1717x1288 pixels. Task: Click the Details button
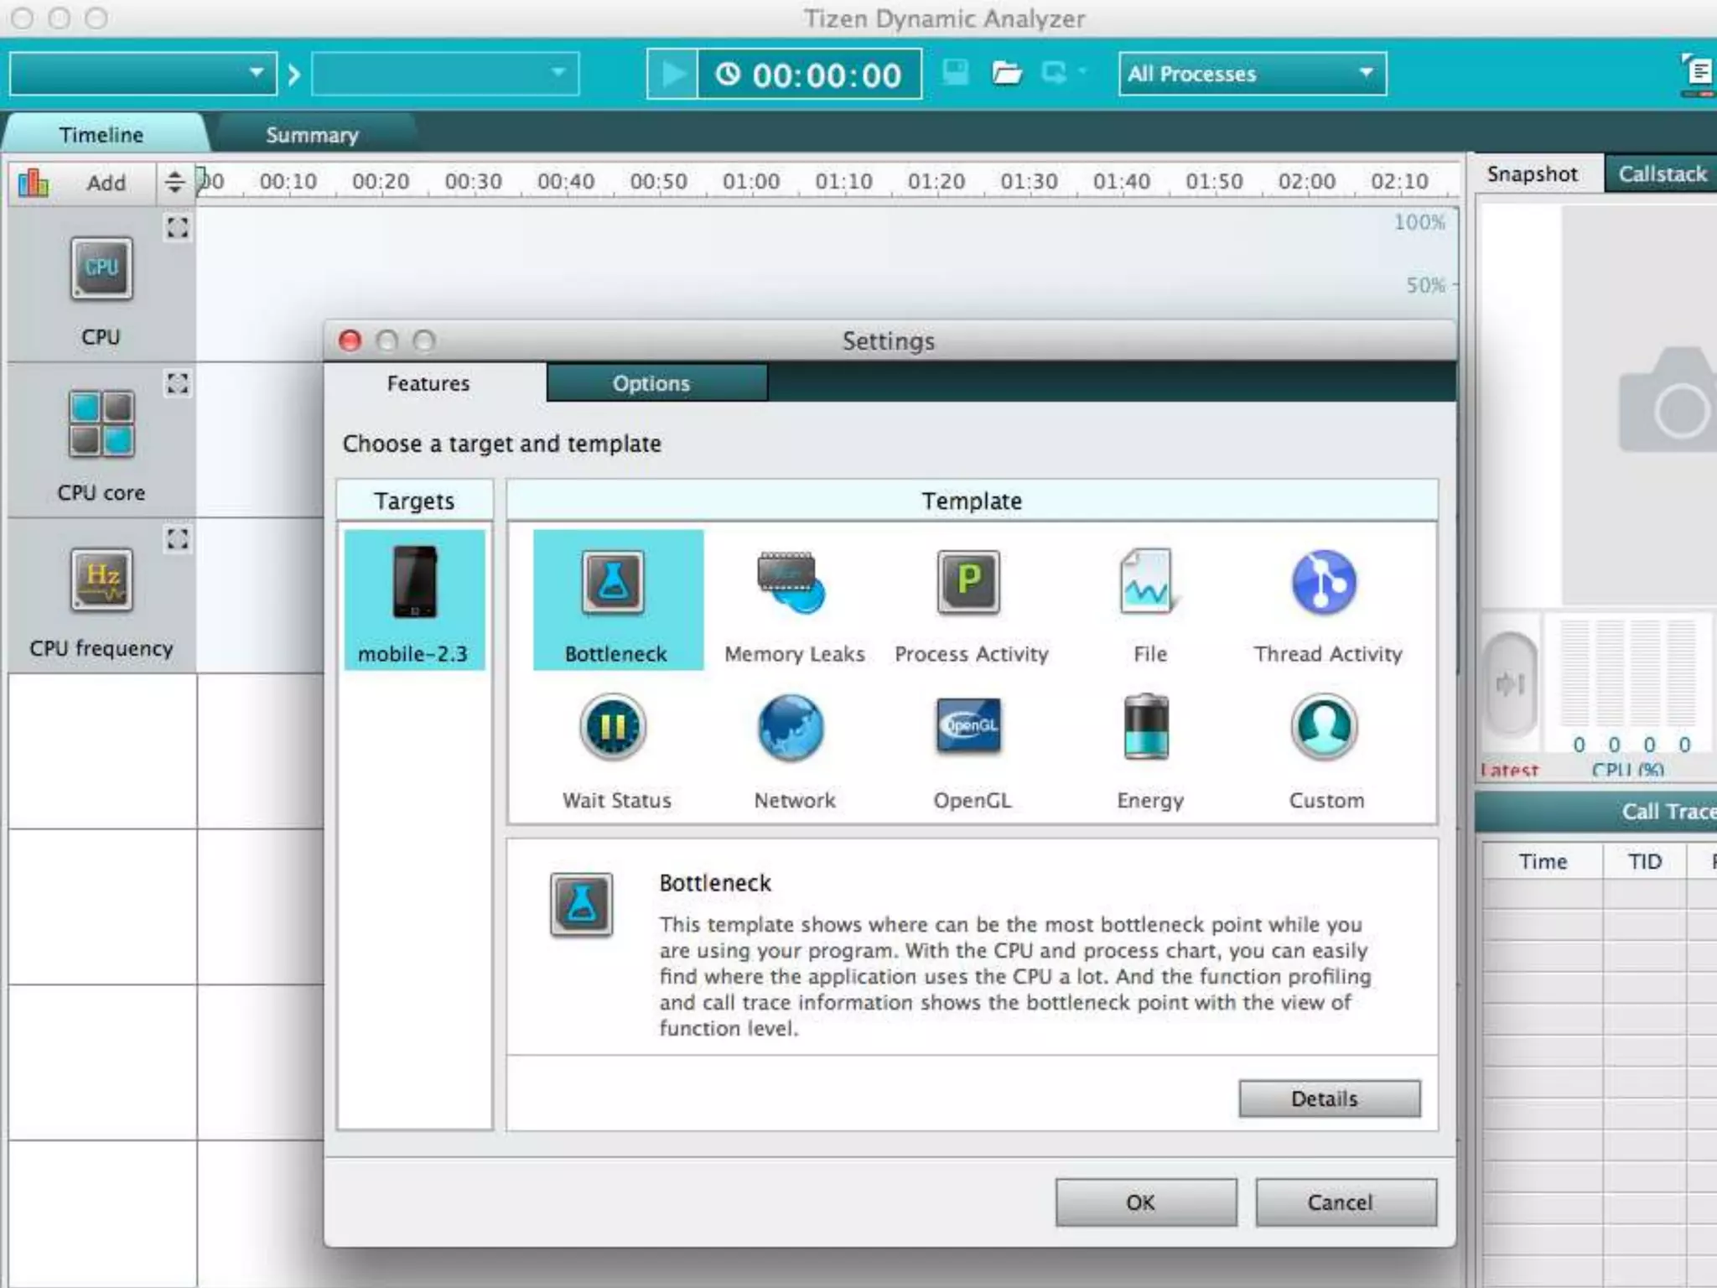point(1329,1098)
